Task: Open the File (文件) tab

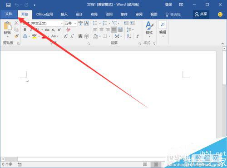Action: (x=9, y=14)
